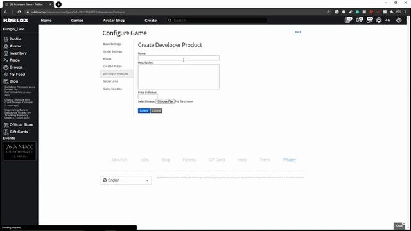Open the footer Blog link
The height and width of the screenshot is (231, 411).
tap(166, 160)
